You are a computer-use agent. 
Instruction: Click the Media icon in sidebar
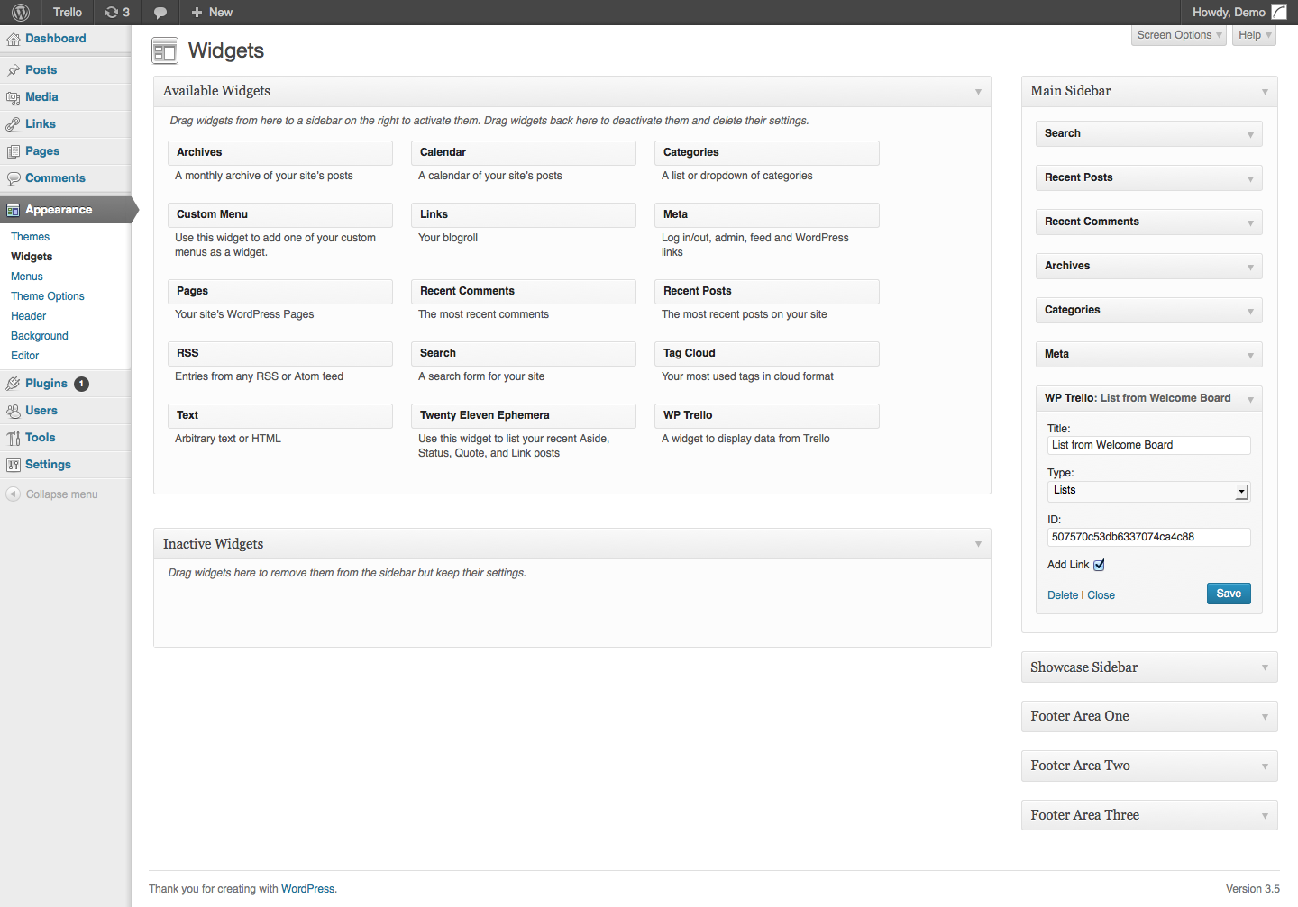[14, 97]
